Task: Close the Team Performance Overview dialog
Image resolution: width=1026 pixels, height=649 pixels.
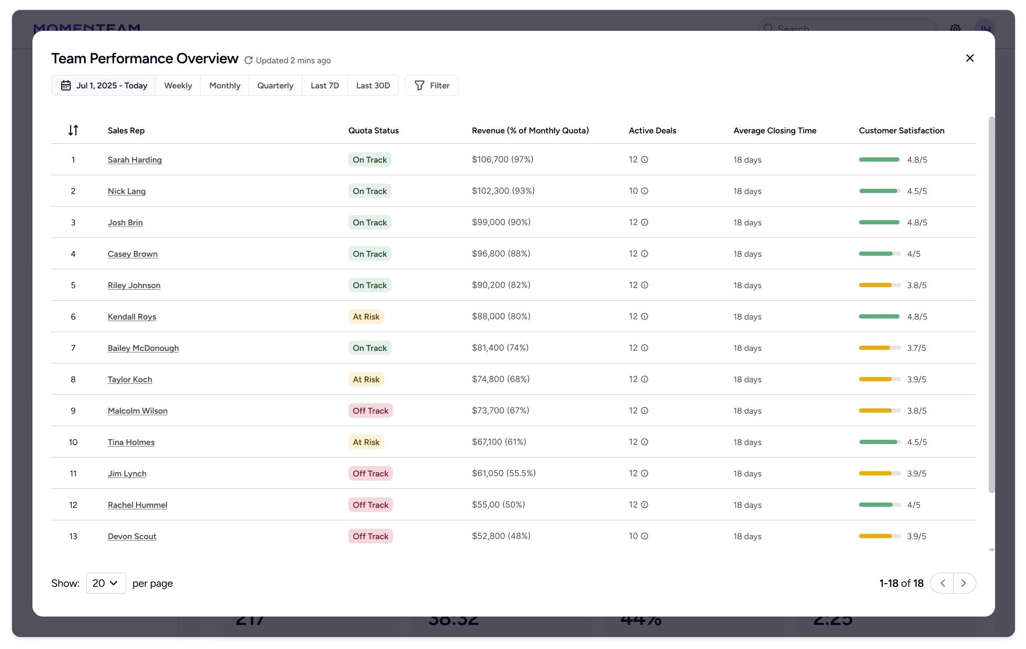Action: [969, 58]
